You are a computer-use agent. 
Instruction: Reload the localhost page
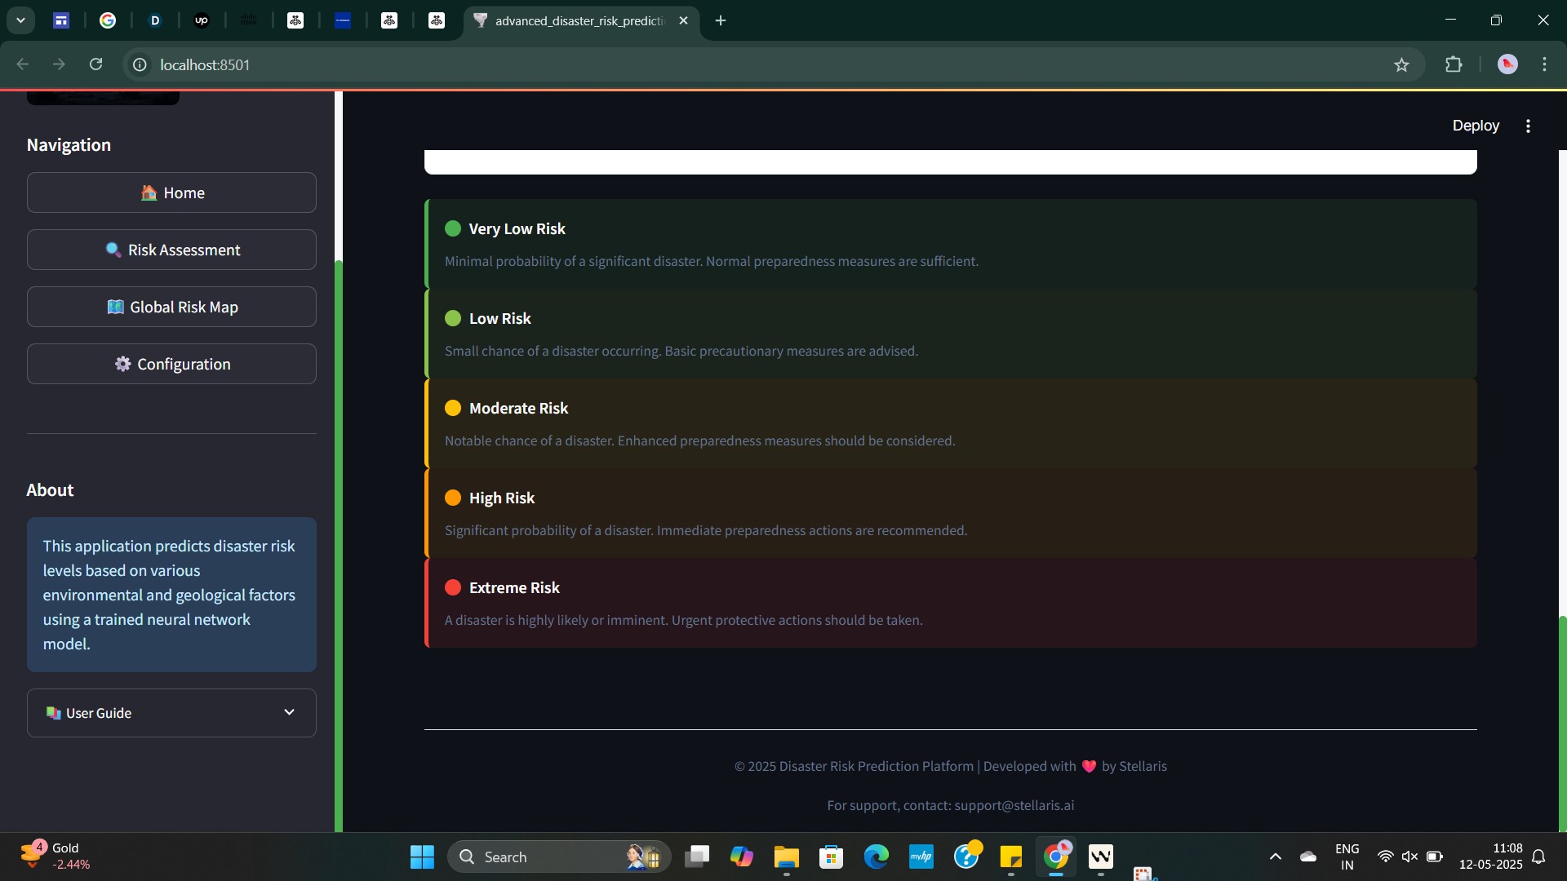(96, 64)
